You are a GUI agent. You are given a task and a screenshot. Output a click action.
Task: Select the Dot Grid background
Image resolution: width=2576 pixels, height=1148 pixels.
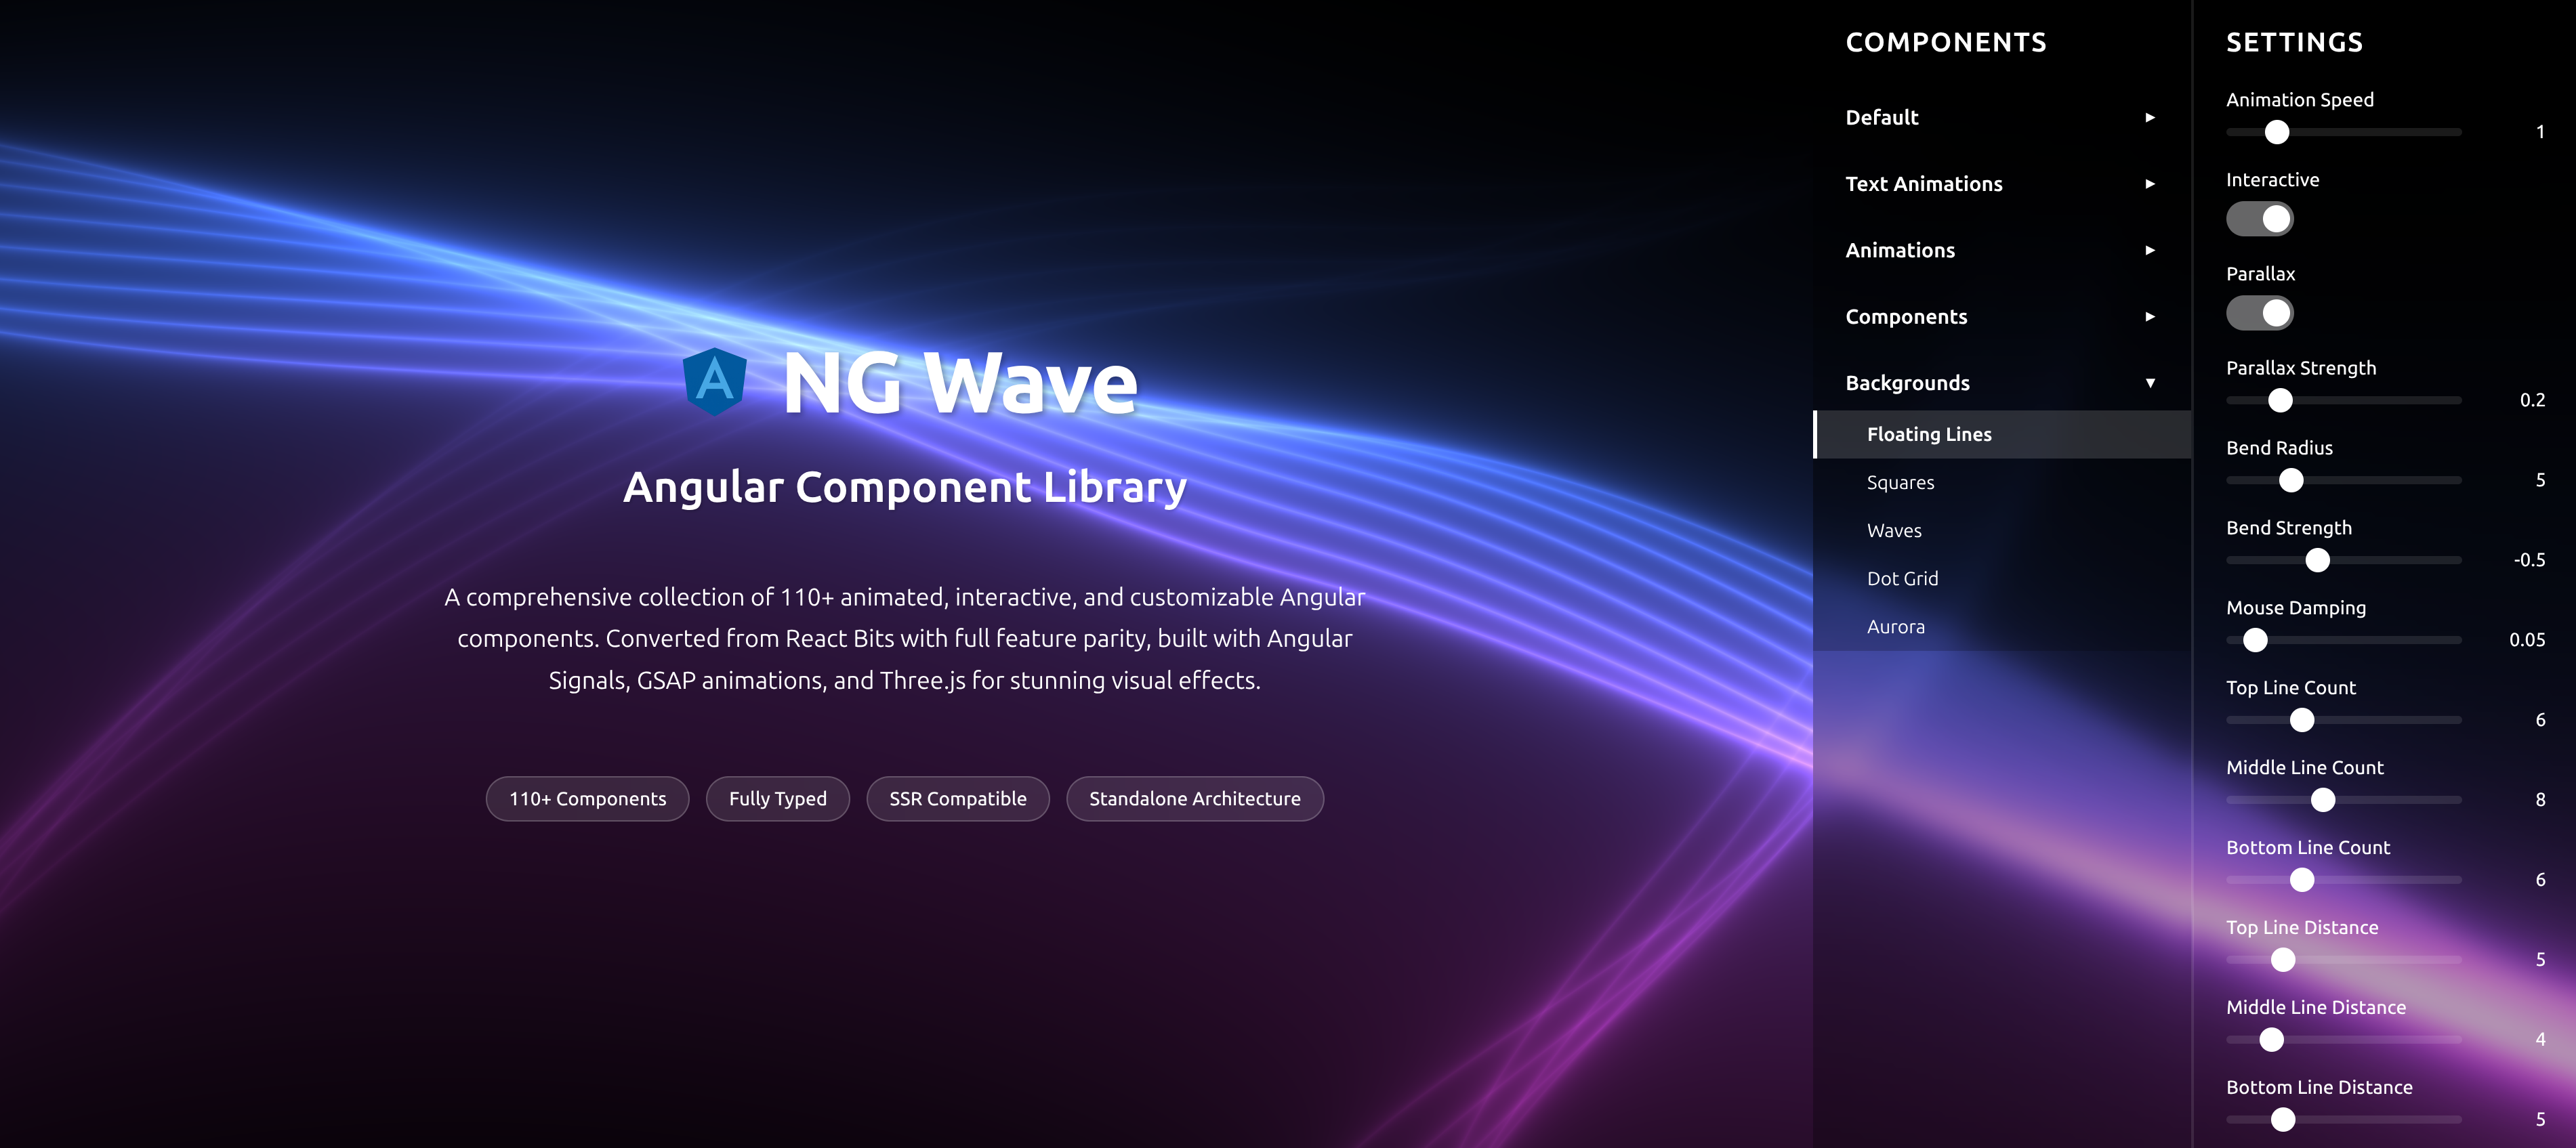(x=1902, y=578)
